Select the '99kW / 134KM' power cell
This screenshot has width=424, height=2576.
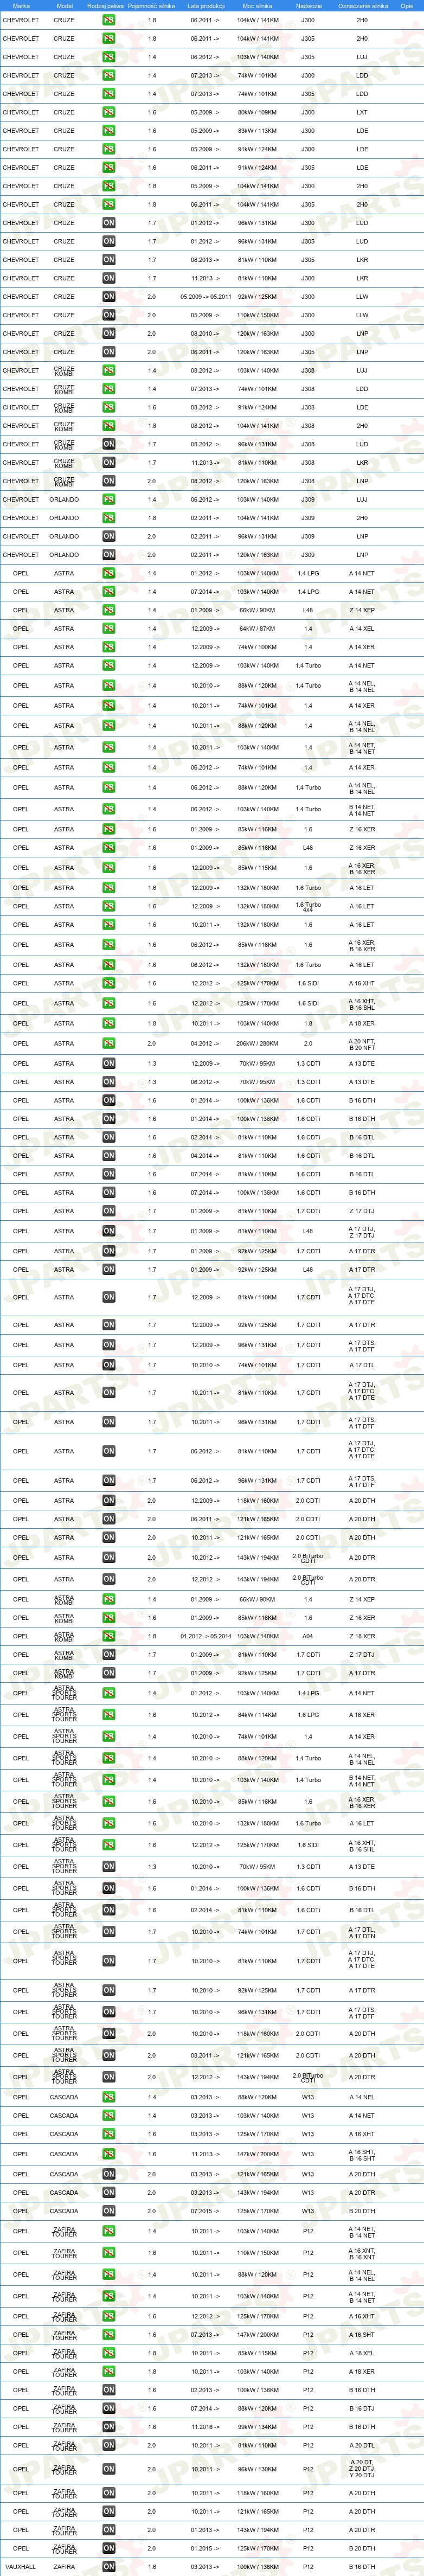click(257, 2427)
